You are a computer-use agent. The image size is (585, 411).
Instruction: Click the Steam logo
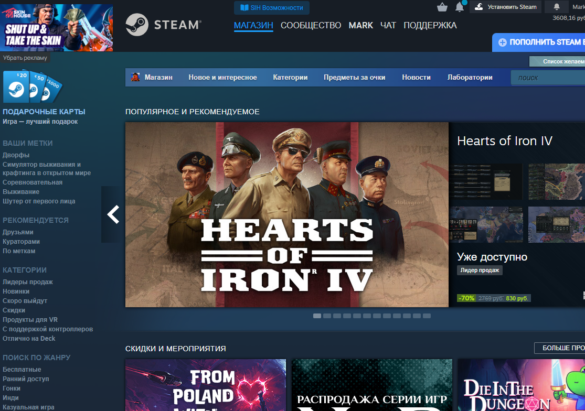tap(163, 25)
